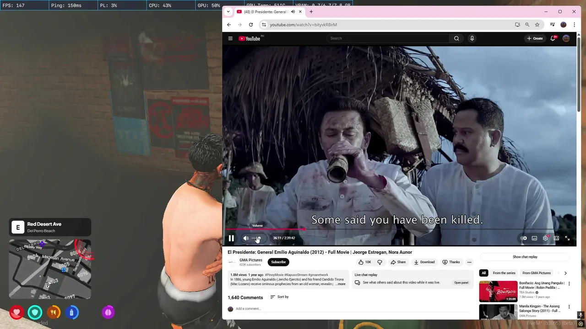Viewport: 586px width, 329px height.
Task: Open YouTube notifications bell
Action: [553, 38]
